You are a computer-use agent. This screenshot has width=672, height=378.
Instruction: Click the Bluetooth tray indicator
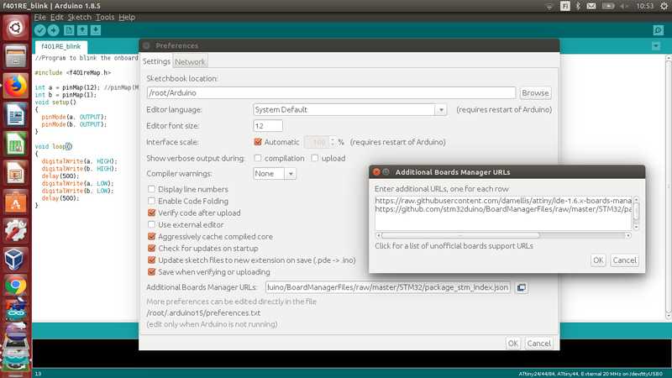click(578, 6)
